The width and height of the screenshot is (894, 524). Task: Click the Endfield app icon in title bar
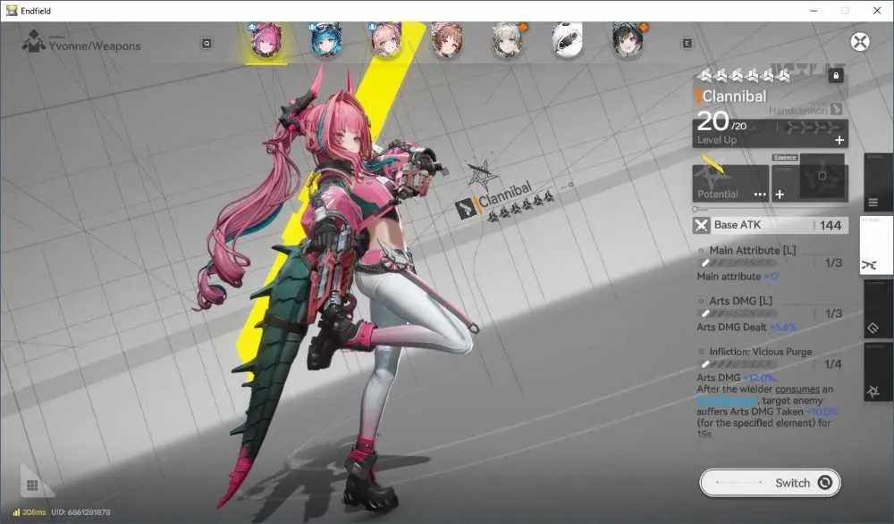click(12, 10)
